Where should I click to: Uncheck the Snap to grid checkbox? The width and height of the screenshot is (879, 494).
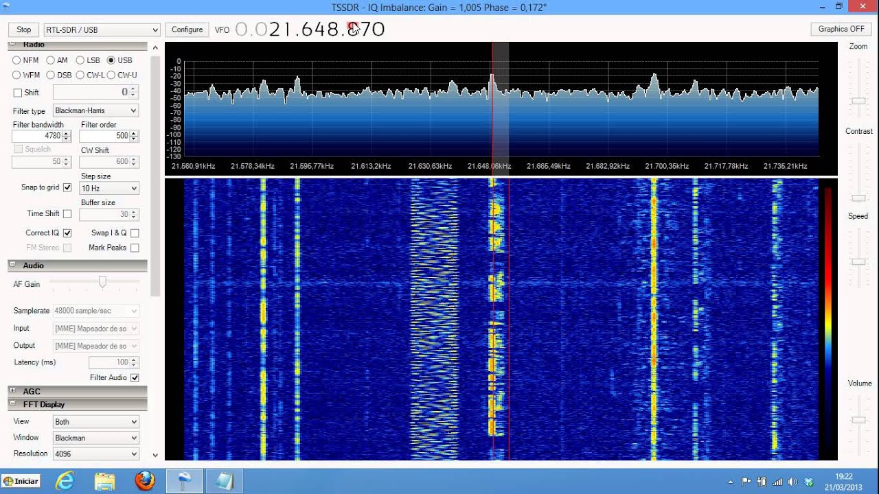[67, 187]
